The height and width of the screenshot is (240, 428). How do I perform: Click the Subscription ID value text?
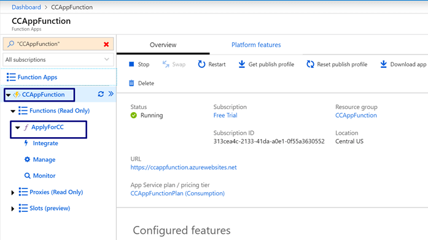tap(269, 141)
